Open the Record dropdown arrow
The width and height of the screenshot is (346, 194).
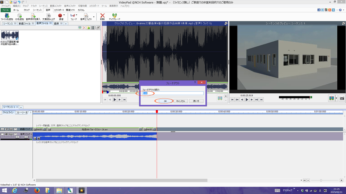[x=64, y=15]
